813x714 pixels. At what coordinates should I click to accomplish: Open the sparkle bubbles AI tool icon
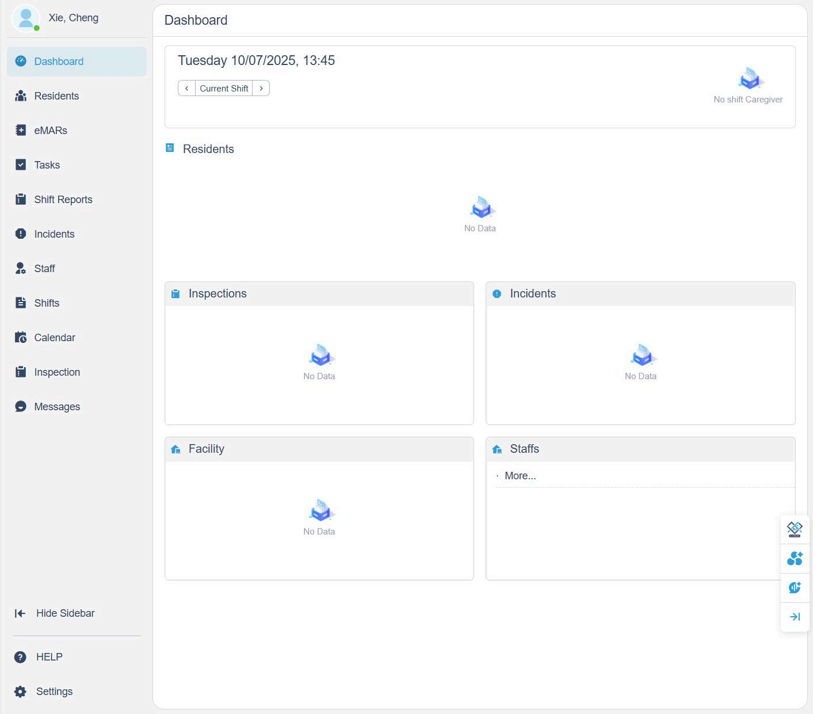(795, 558)
